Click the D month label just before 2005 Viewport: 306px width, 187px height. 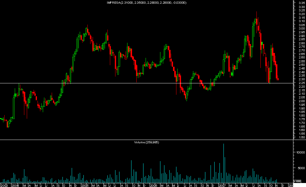tap(76, 185)
